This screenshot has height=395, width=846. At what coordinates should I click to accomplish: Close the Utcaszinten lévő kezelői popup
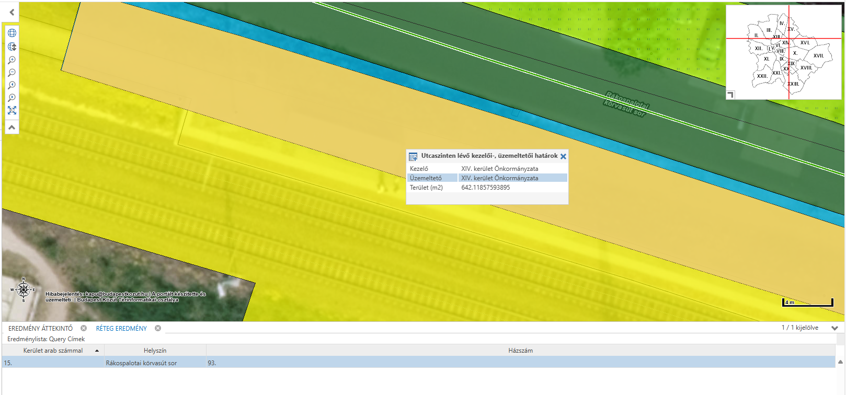(563, 156)
